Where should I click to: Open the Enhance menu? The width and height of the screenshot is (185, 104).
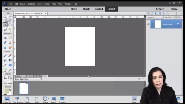(x=31, y=4)
